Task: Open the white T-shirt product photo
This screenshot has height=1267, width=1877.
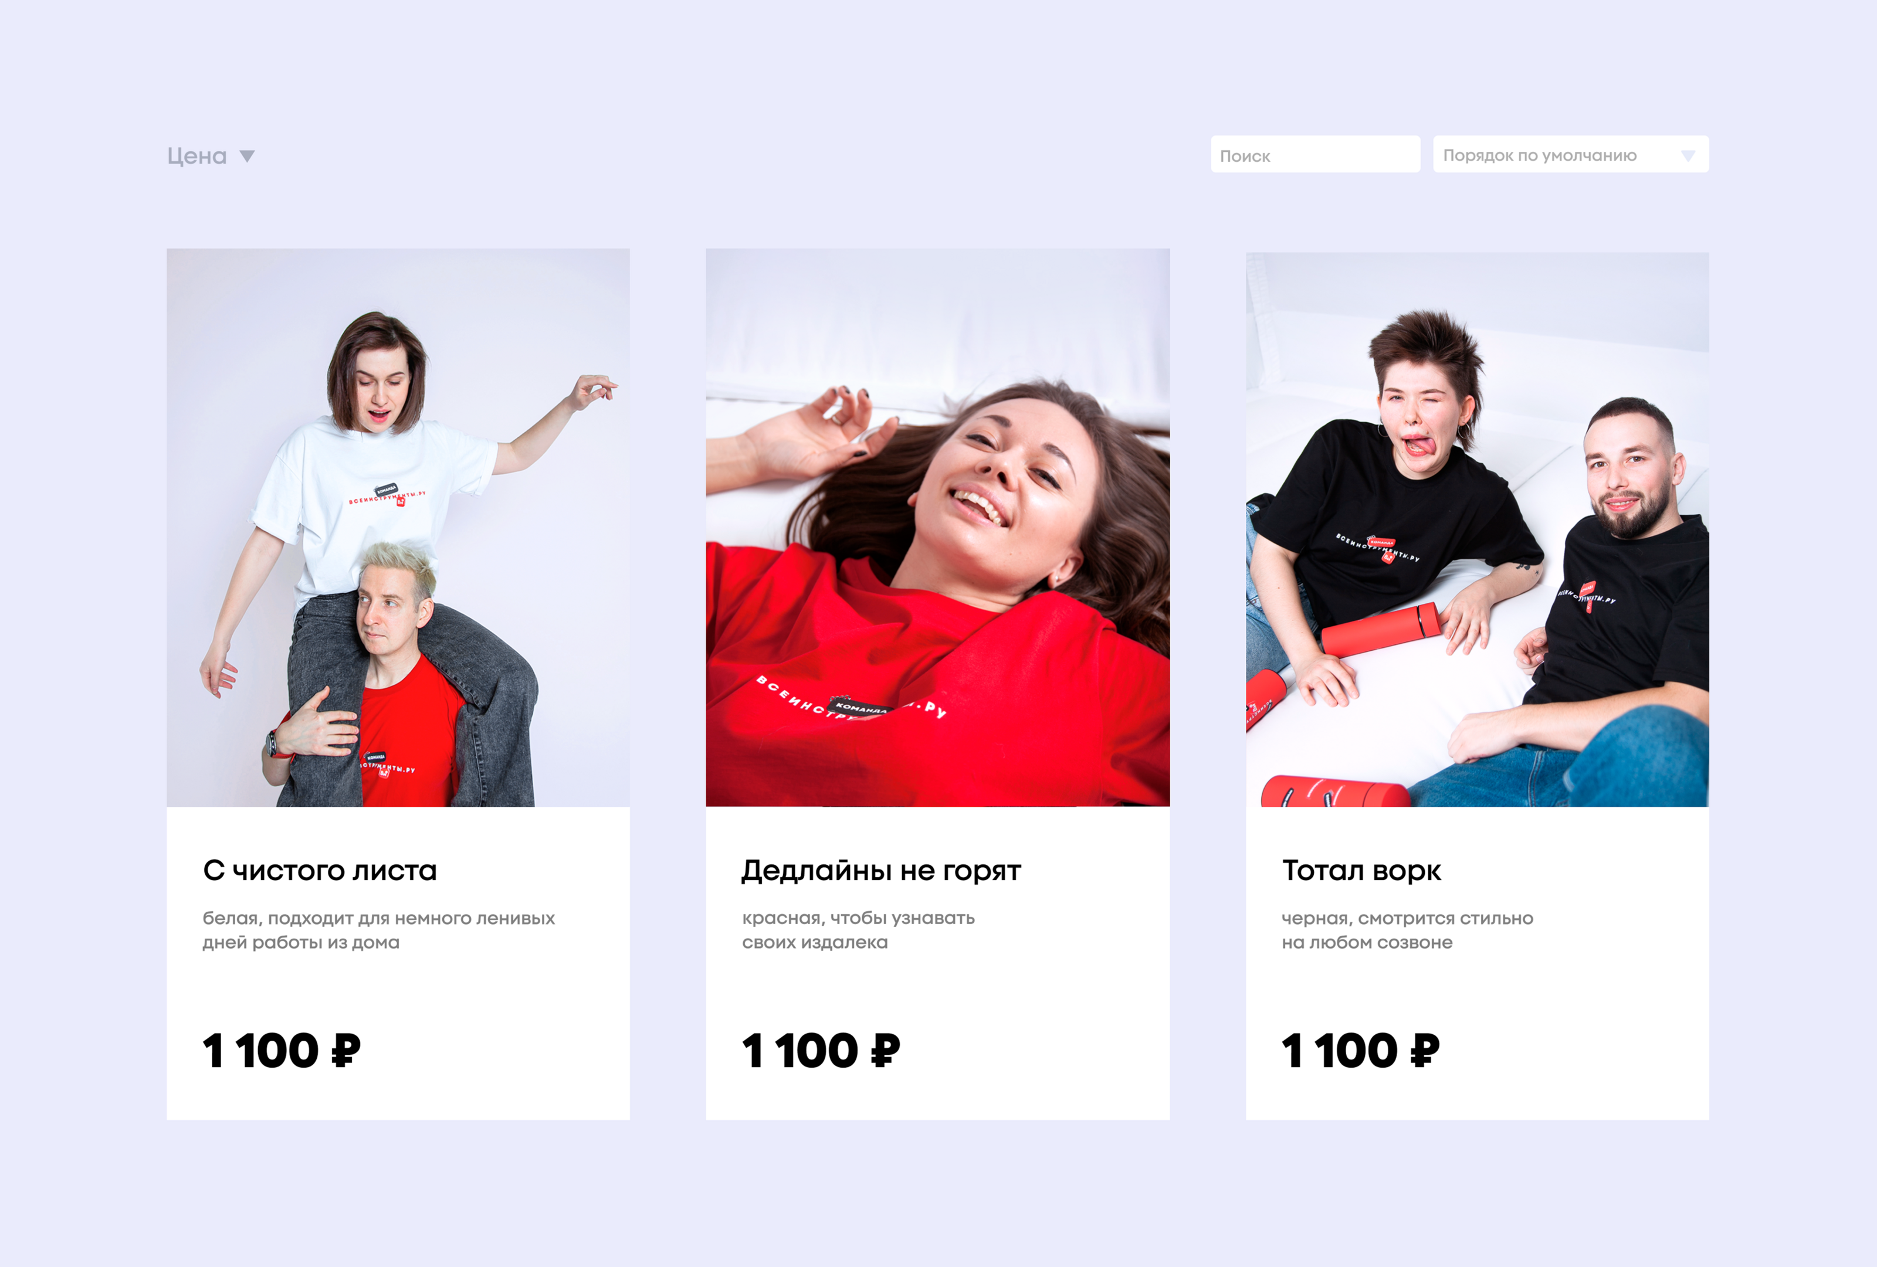Action: [398, 527]
